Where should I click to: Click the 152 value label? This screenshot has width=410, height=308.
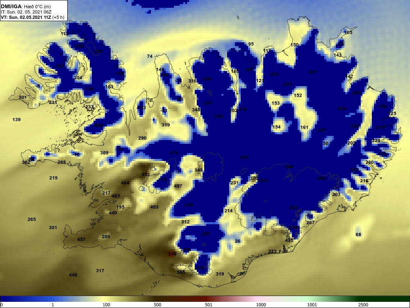[298, 95]
